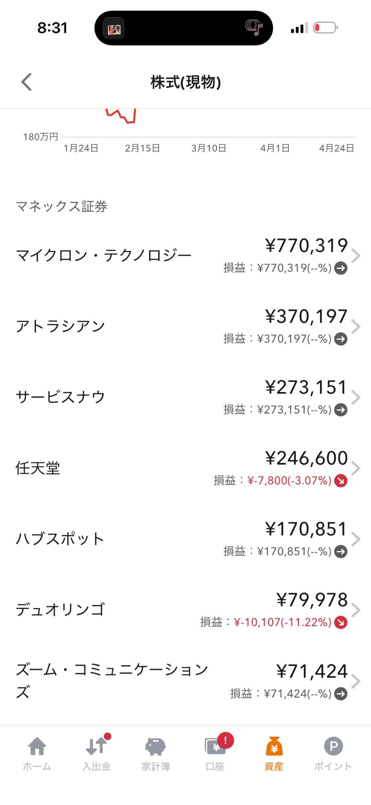Expand the サービスナウ row chevron
371x805 pixels.
(356, 397)
